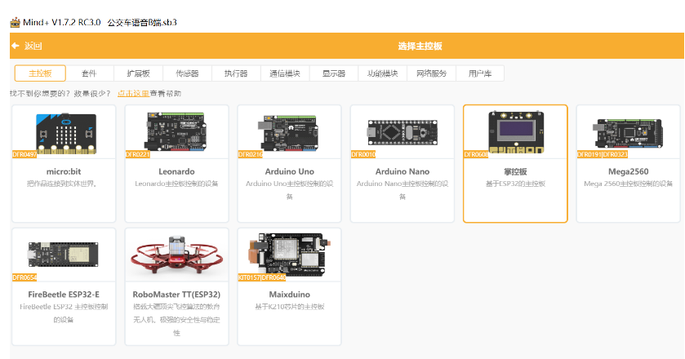685x359 pixels.
Task: Click the 把作品连接到实体世界 description
Action: click(x=63, y=184)
